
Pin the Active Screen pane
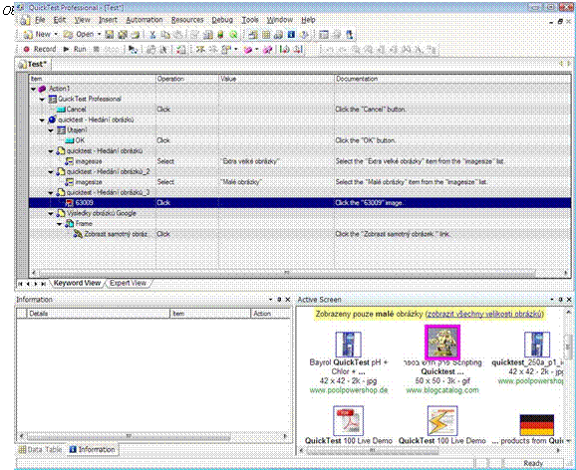tap(561, 300)
